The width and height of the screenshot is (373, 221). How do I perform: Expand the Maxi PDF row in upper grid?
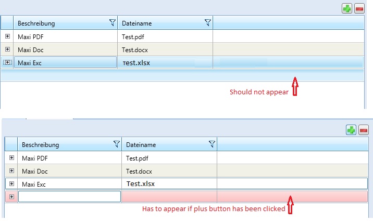point(7,36)
